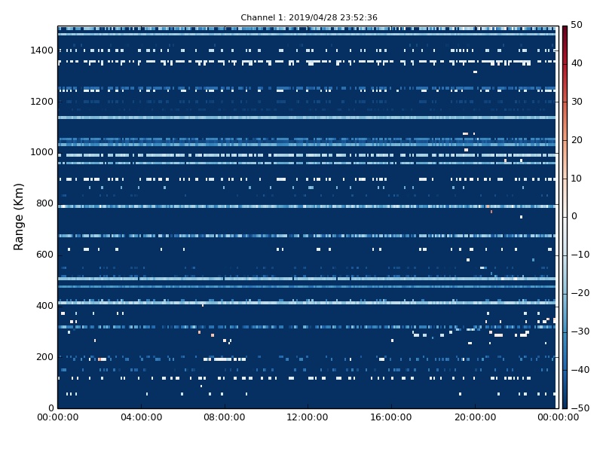
Task: Click the 600 range tick label
Action: tap(44, 255)
